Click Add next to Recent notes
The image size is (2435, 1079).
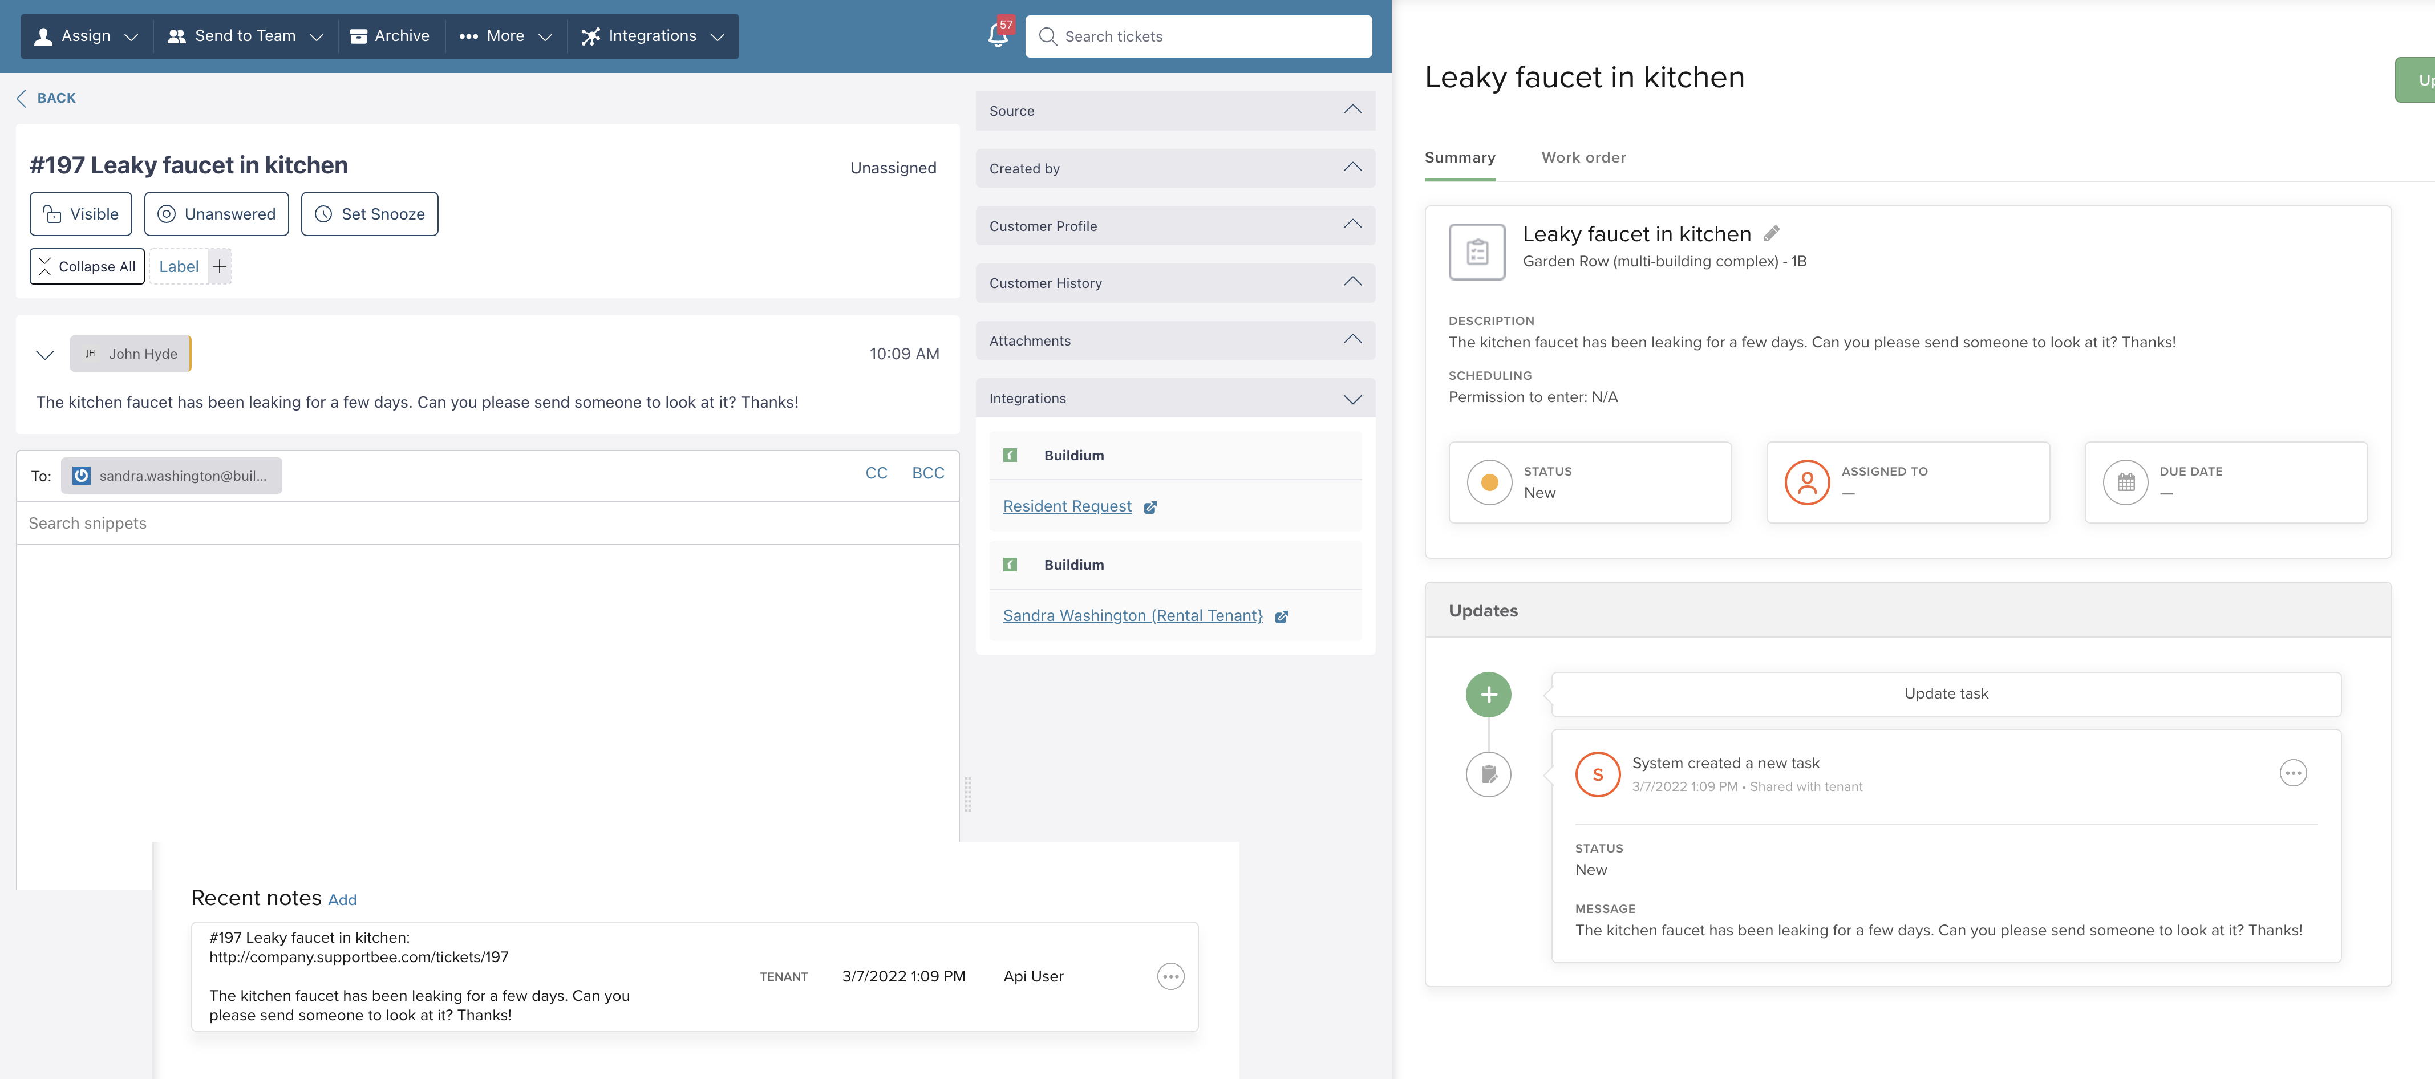pyautogui.click(x=342, y=899)
